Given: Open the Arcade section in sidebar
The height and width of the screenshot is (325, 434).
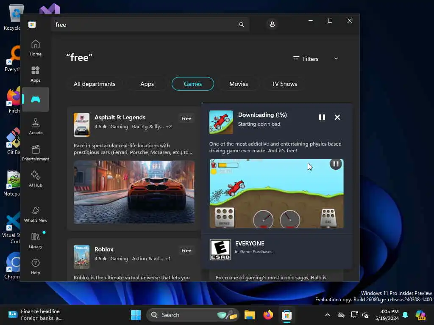Looking at the screenshot, I should [x=36, y=127].
